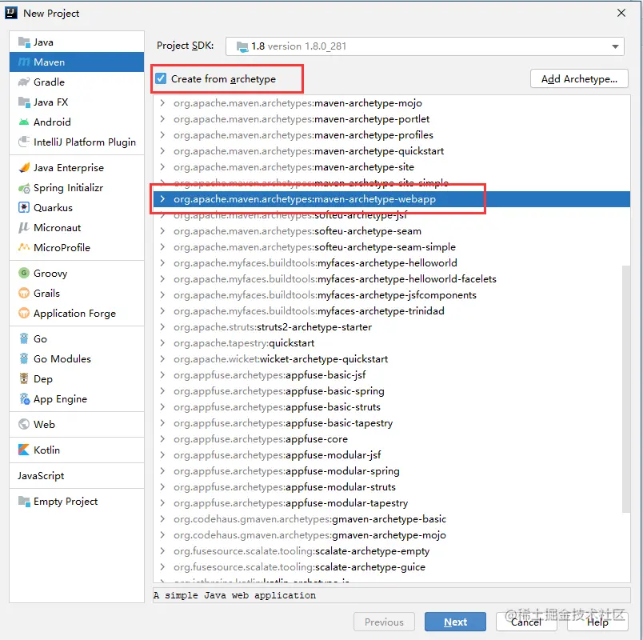The height and width of the screenshot is (640, 643).
Task: Select appfuse-basic-jsf row
Action: [x=392, y=375]
